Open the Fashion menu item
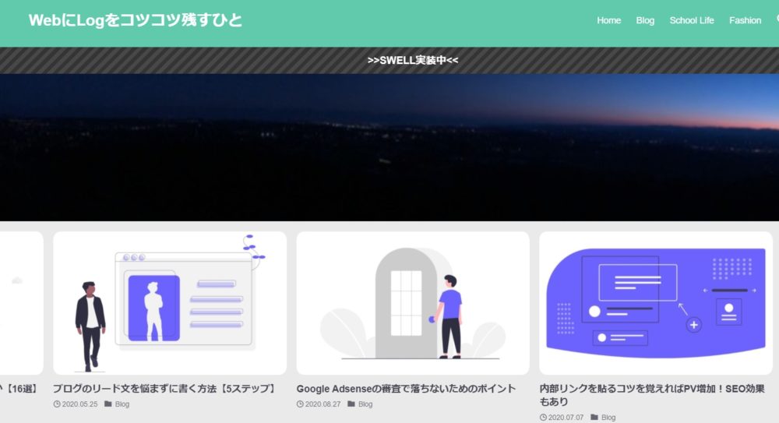The image size is (779, 423). (x=745, y=20)
